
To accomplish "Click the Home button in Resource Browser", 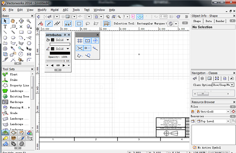I will 233,112.
